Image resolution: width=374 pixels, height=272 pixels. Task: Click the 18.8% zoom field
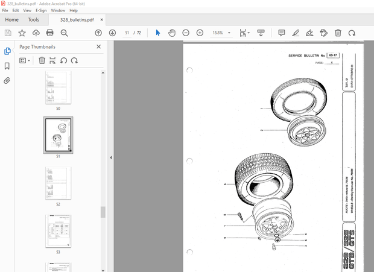[x=218, y=33]
